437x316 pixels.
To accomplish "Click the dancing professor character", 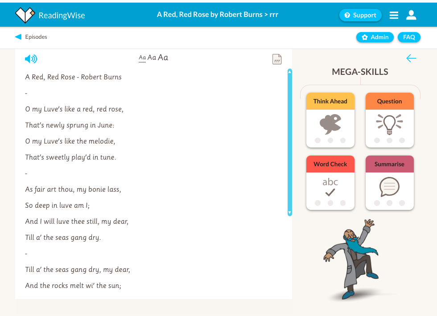I will point(351,259).
